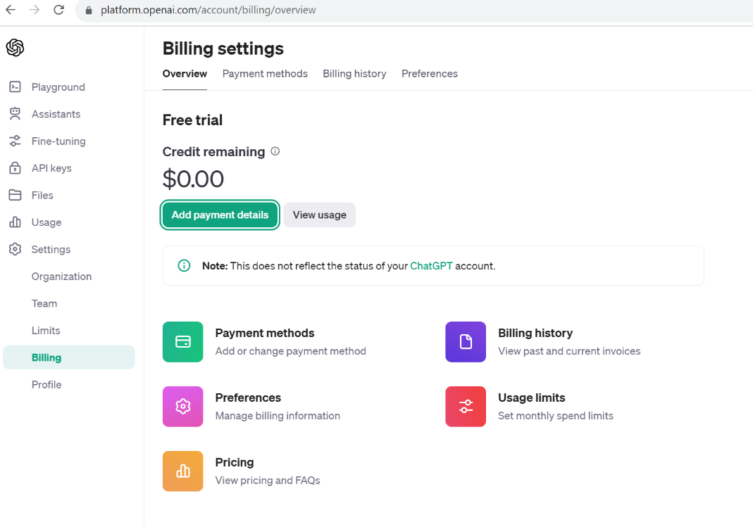Click the pink Preferences gear tile

[183, 407]
